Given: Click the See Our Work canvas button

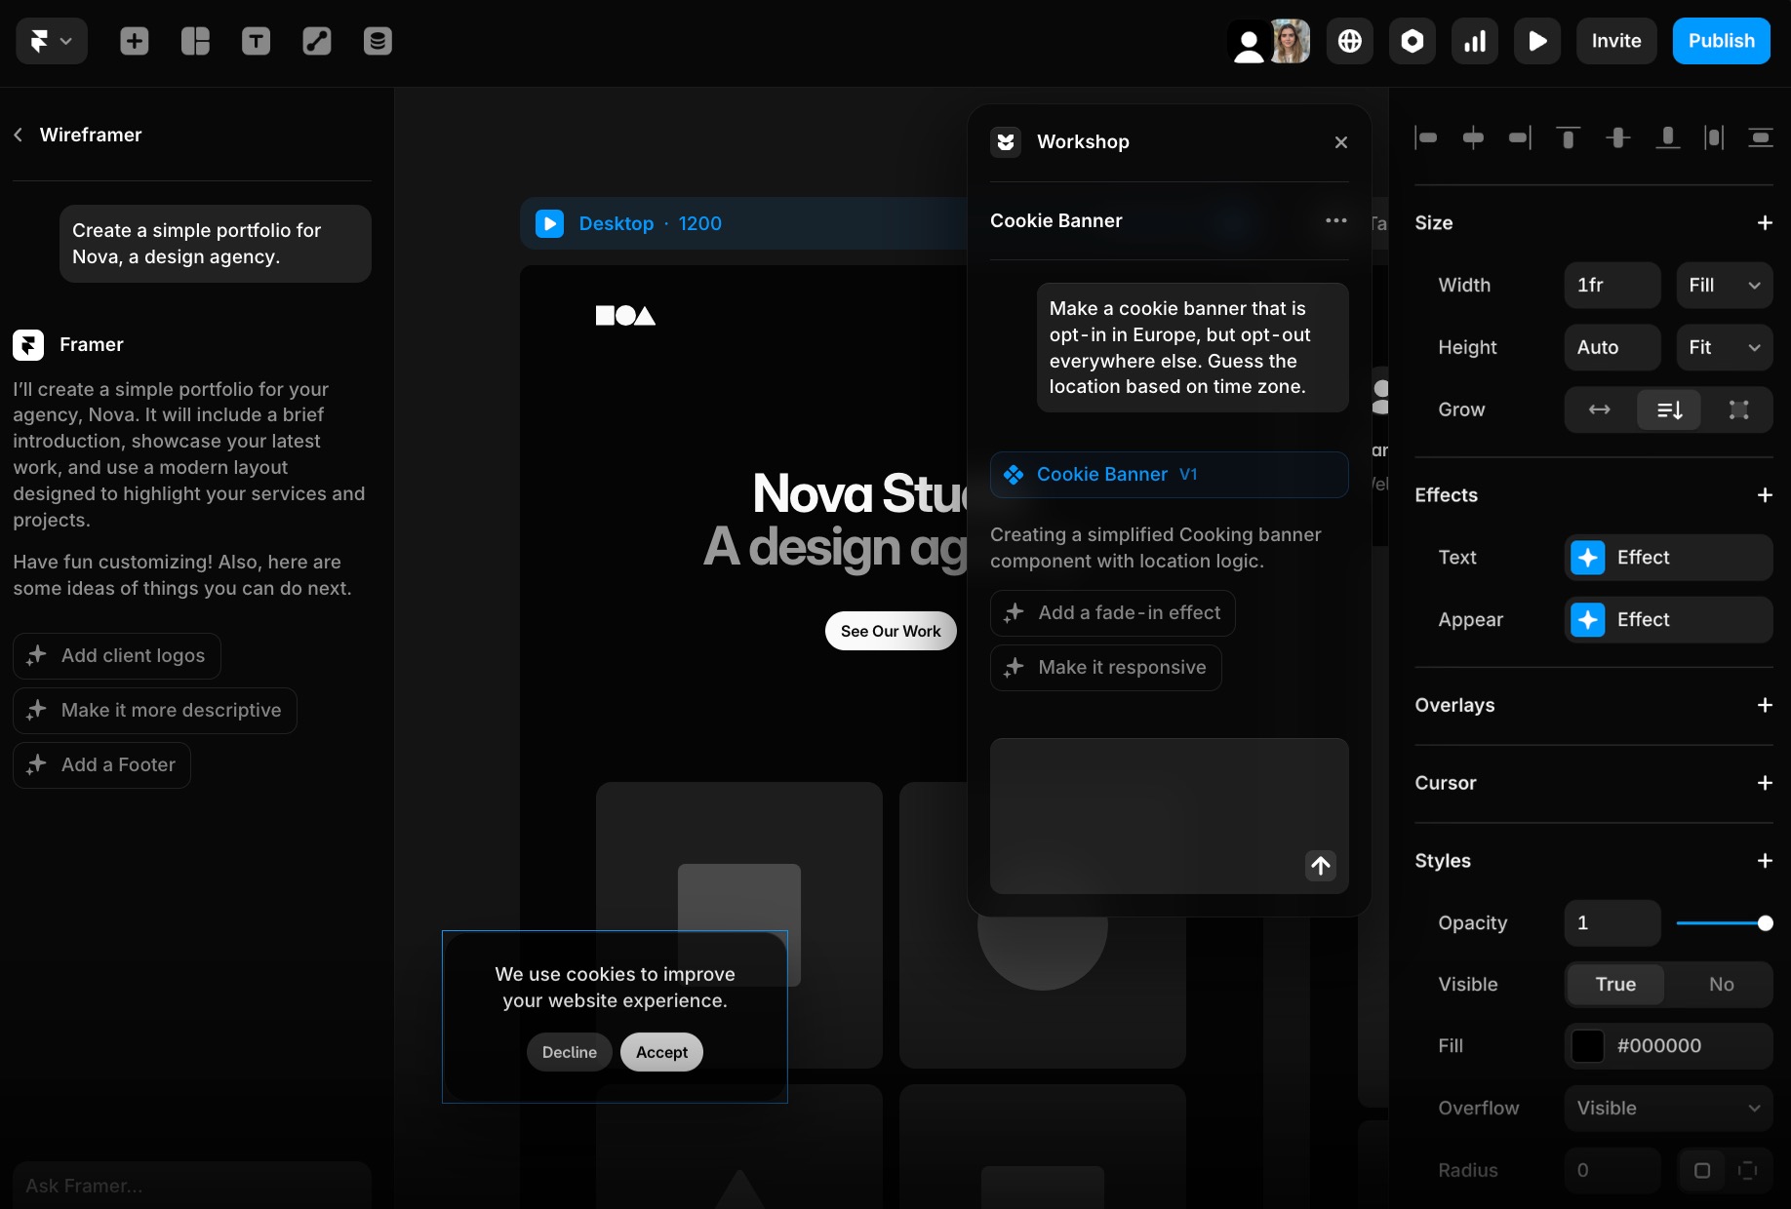Looking at the screenshot, I should coord(891,631).
